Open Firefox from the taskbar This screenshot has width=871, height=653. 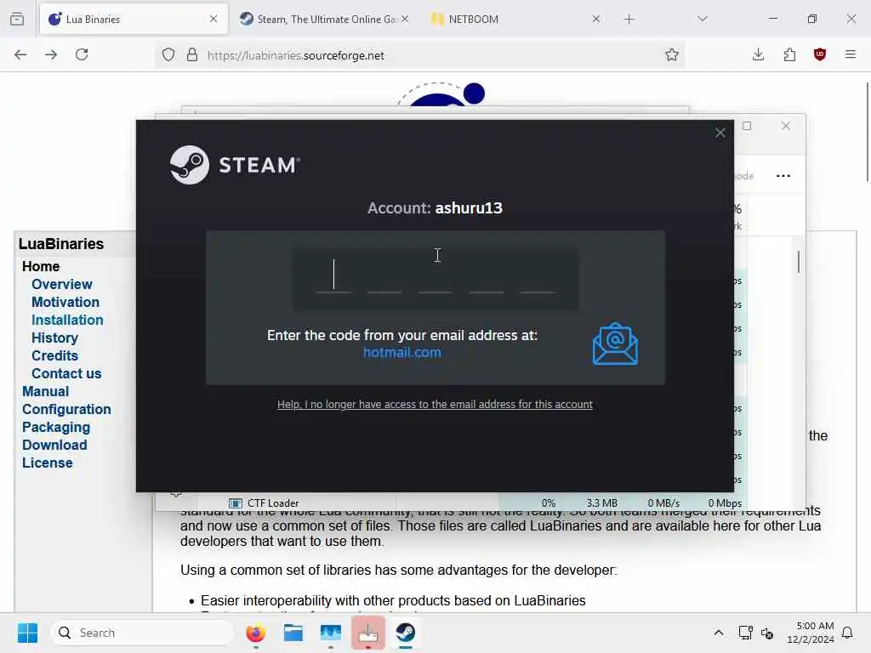tap(255, 633)
